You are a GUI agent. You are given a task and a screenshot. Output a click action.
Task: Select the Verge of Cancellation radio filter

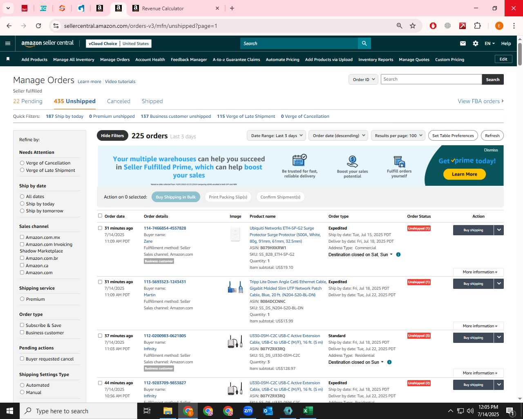(22, 163)
